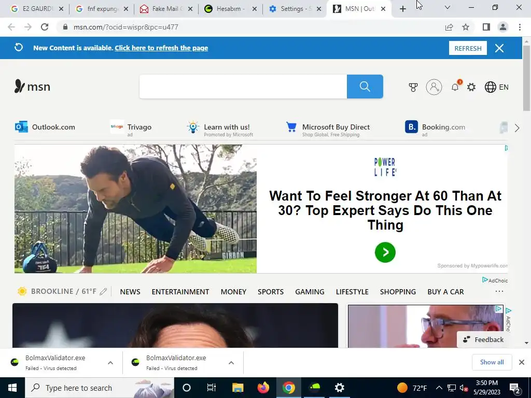The height and width of the screenshot is (398, 531).
Task: Show hidden system tray icons chevron
Action: point(439,388)
